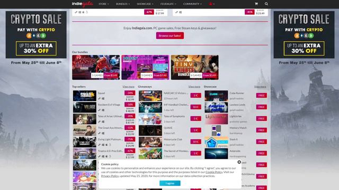Image resolution: width=339 pixels, height=190 pixels.
Task: Open the Cube Runner showcase title
Action: coord(237,93)
